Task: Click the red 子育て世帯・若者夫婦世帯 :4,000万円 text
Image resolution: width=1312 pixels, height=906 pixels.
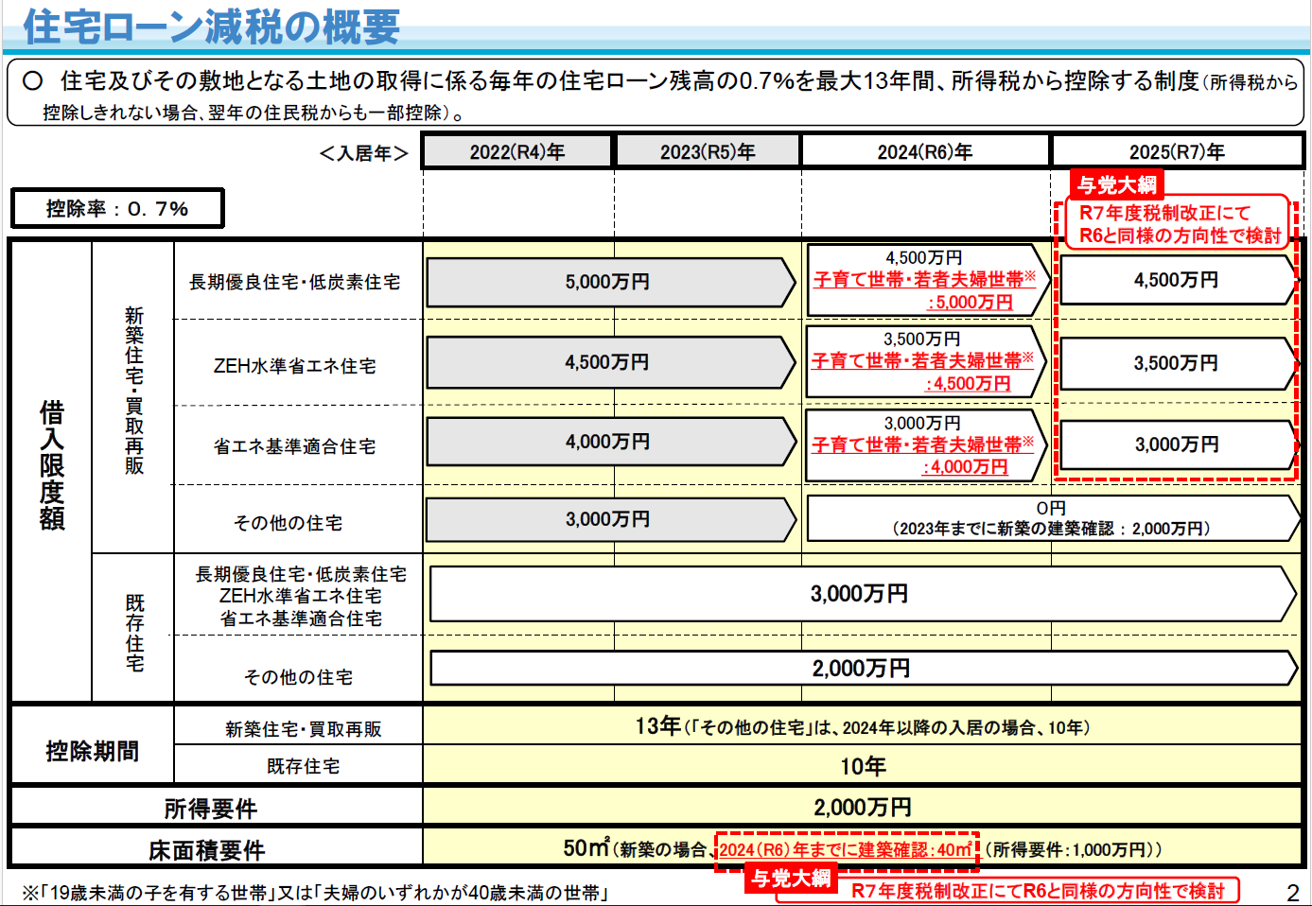Action: 922,455
